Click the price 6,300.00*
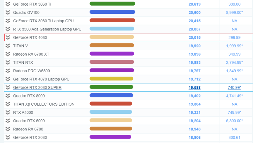Screen dimensions: 253x143 tap(234, 121)
